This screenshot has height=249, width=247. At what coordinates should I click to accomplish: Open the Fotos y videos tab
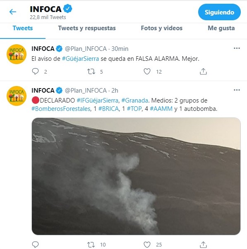point(162,28)
